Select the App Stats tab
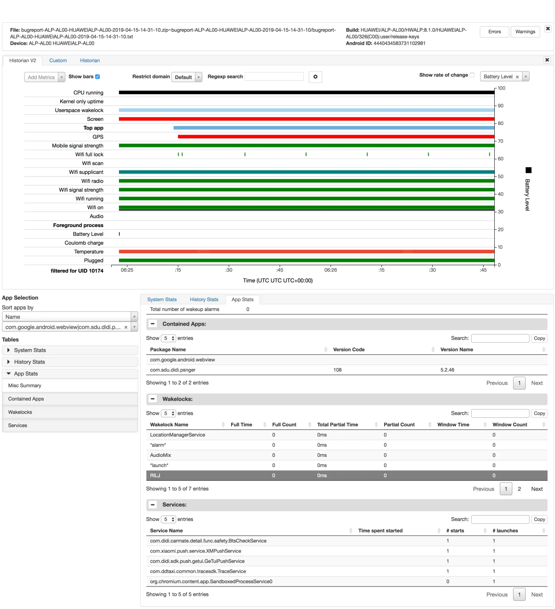Screen dimensions: 555x609 pyautogui.click(x=243, y=300)
